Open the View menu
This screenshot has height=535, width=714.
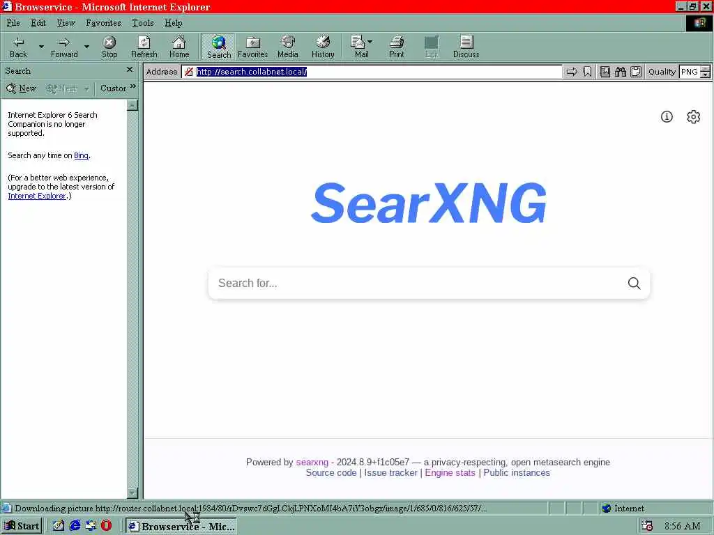click(x=66, y=23)
